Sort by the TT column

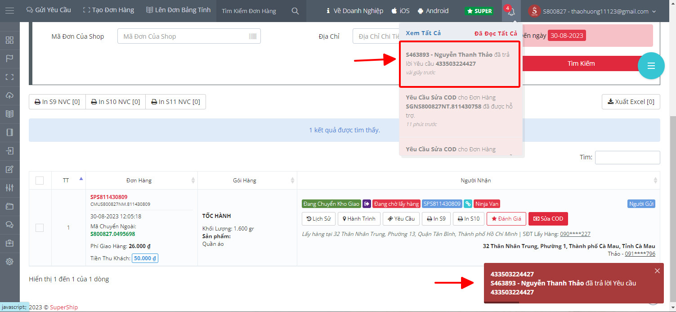68,181
